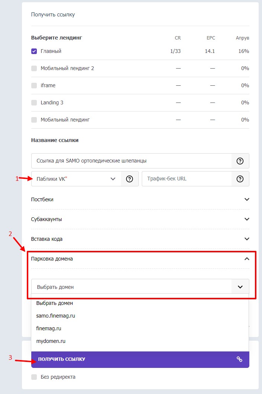Image resolution: width=262 pixels, height=394 pixels.
Task: Check the Мобильный лендинг 2 checkbox
Action: tap(34, 68)
